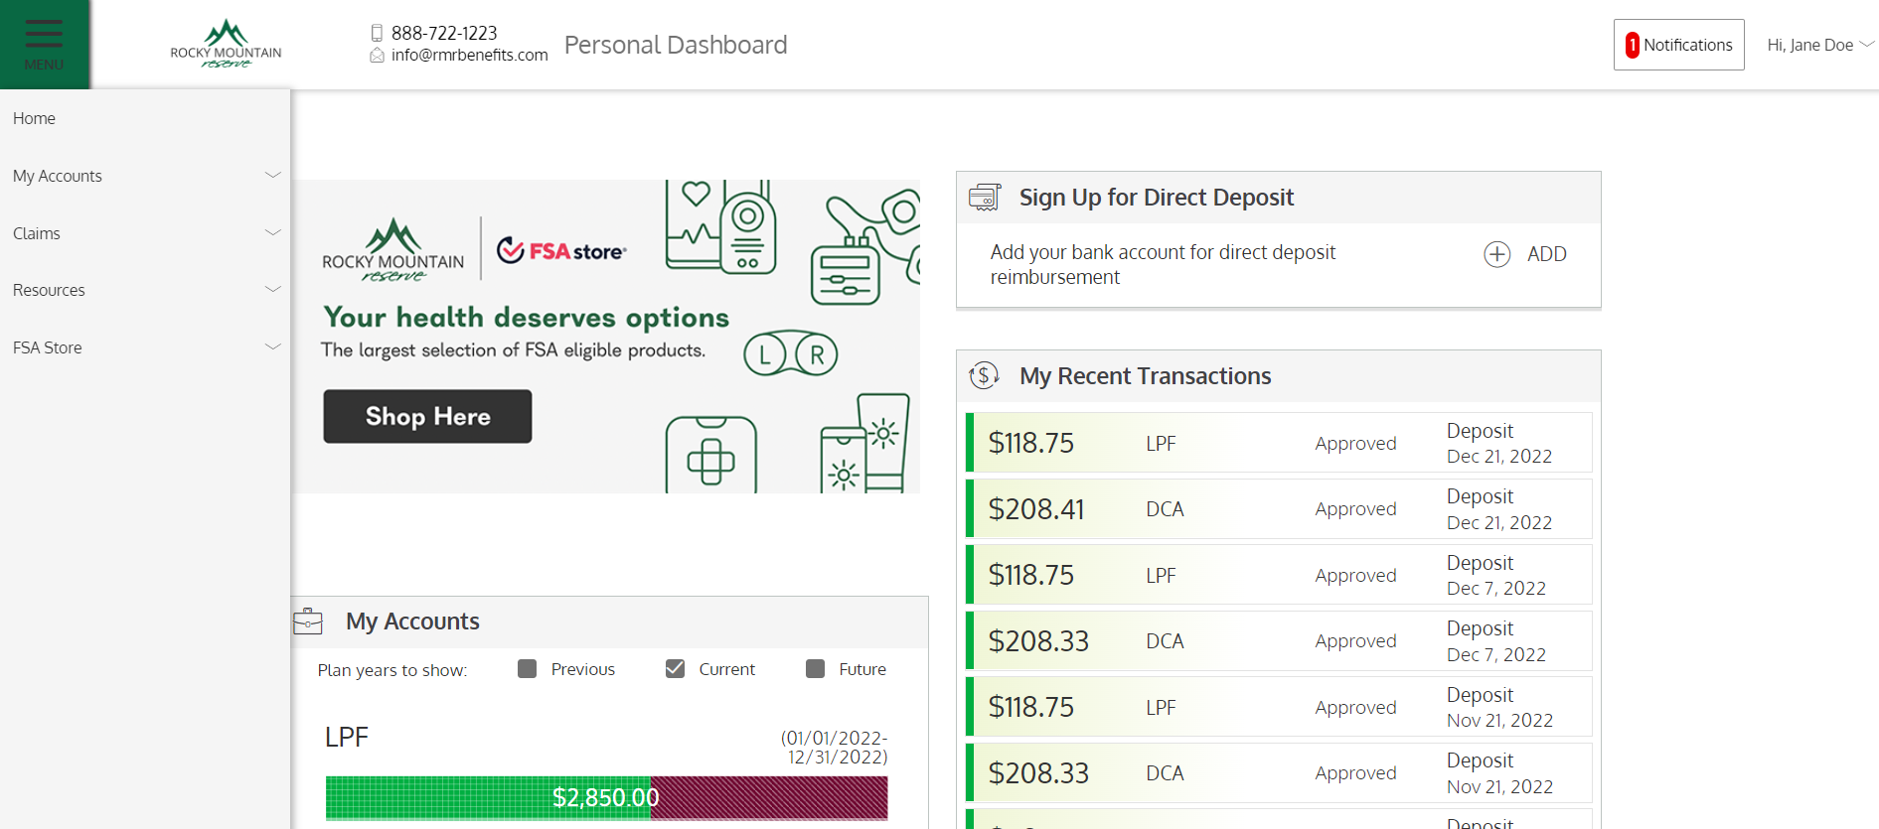Click the hamburger MENU icon

[x=44, y=42]
